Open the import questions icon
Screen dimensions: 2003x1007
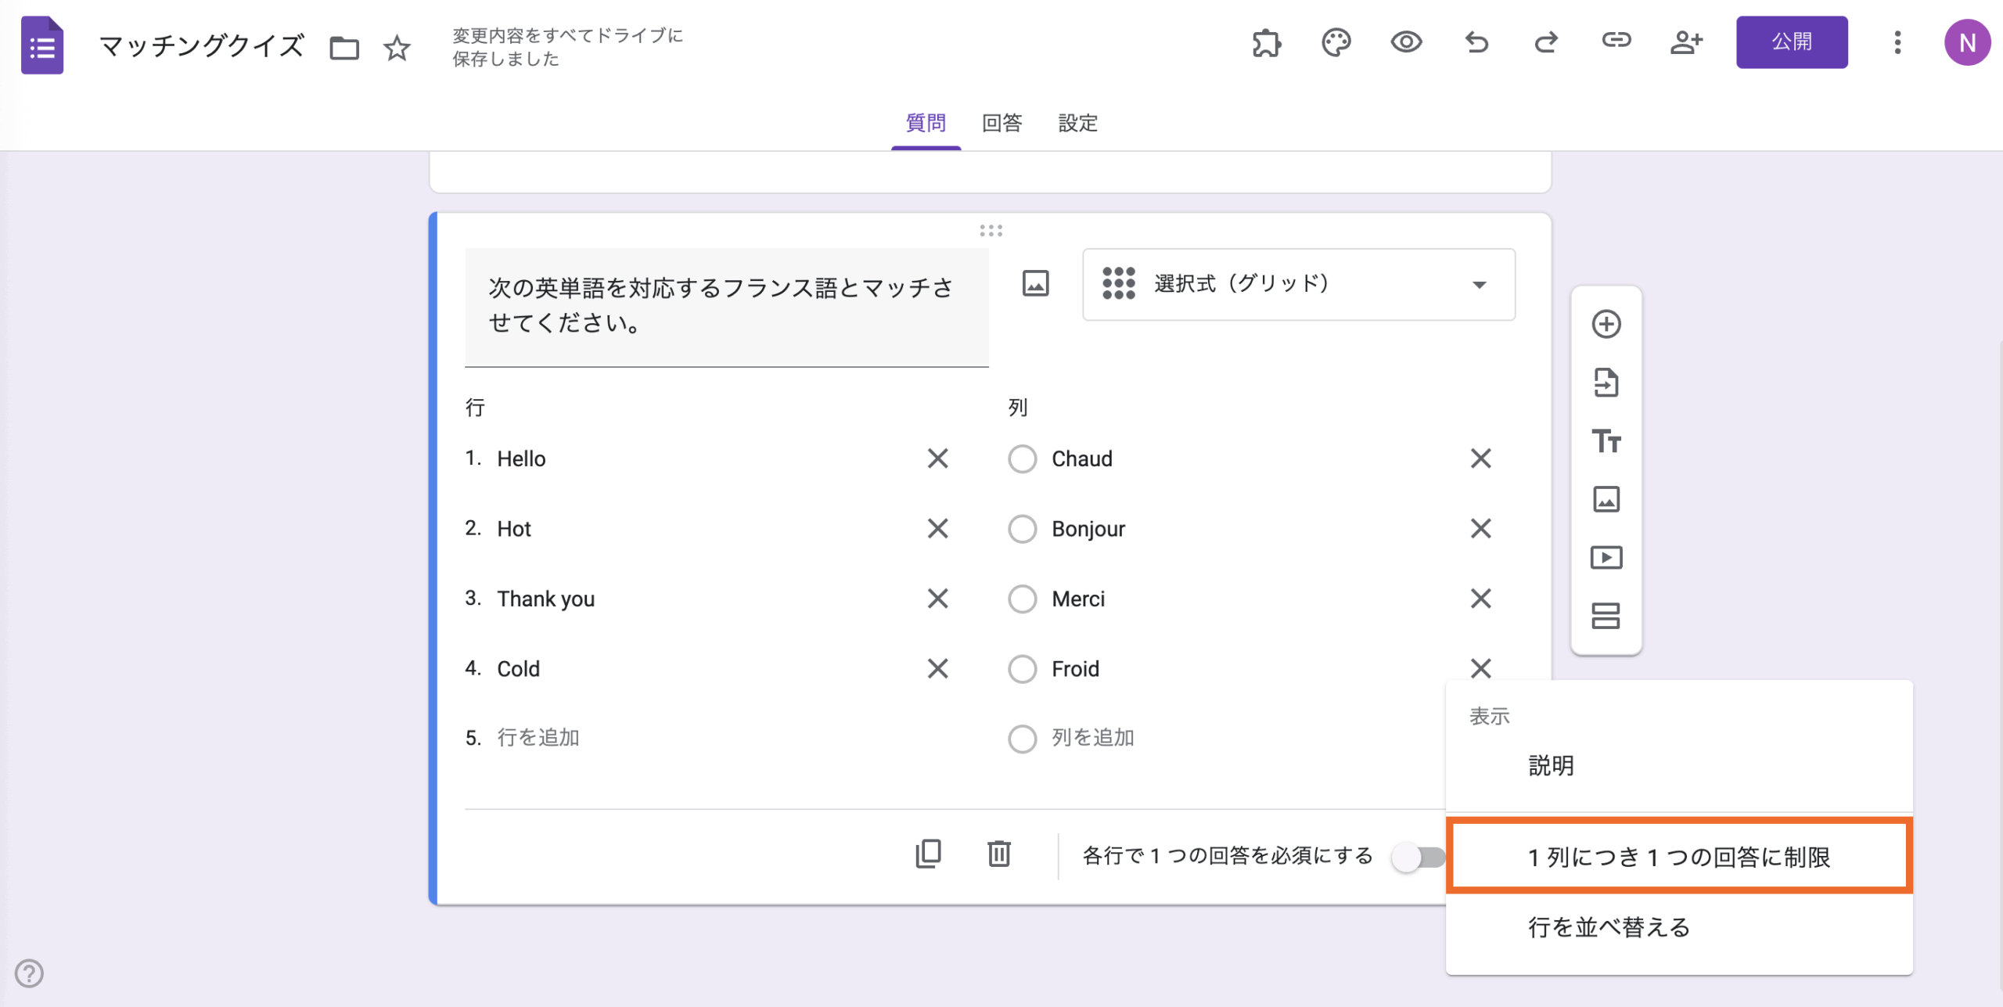[1606, 383]
